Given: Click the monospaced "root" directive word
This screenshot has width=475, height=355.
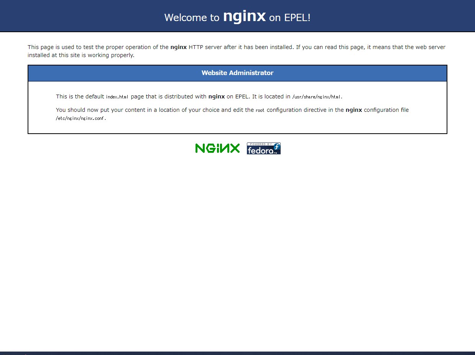Looking at the screenshot, I should pyautogui.click(x=260, y=110).
